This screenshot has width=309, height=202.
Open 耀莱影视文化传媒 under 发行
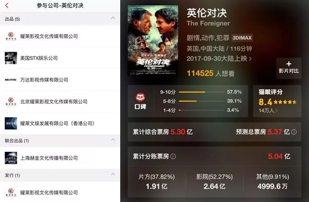pyautogui.click(x=60, y=193)
